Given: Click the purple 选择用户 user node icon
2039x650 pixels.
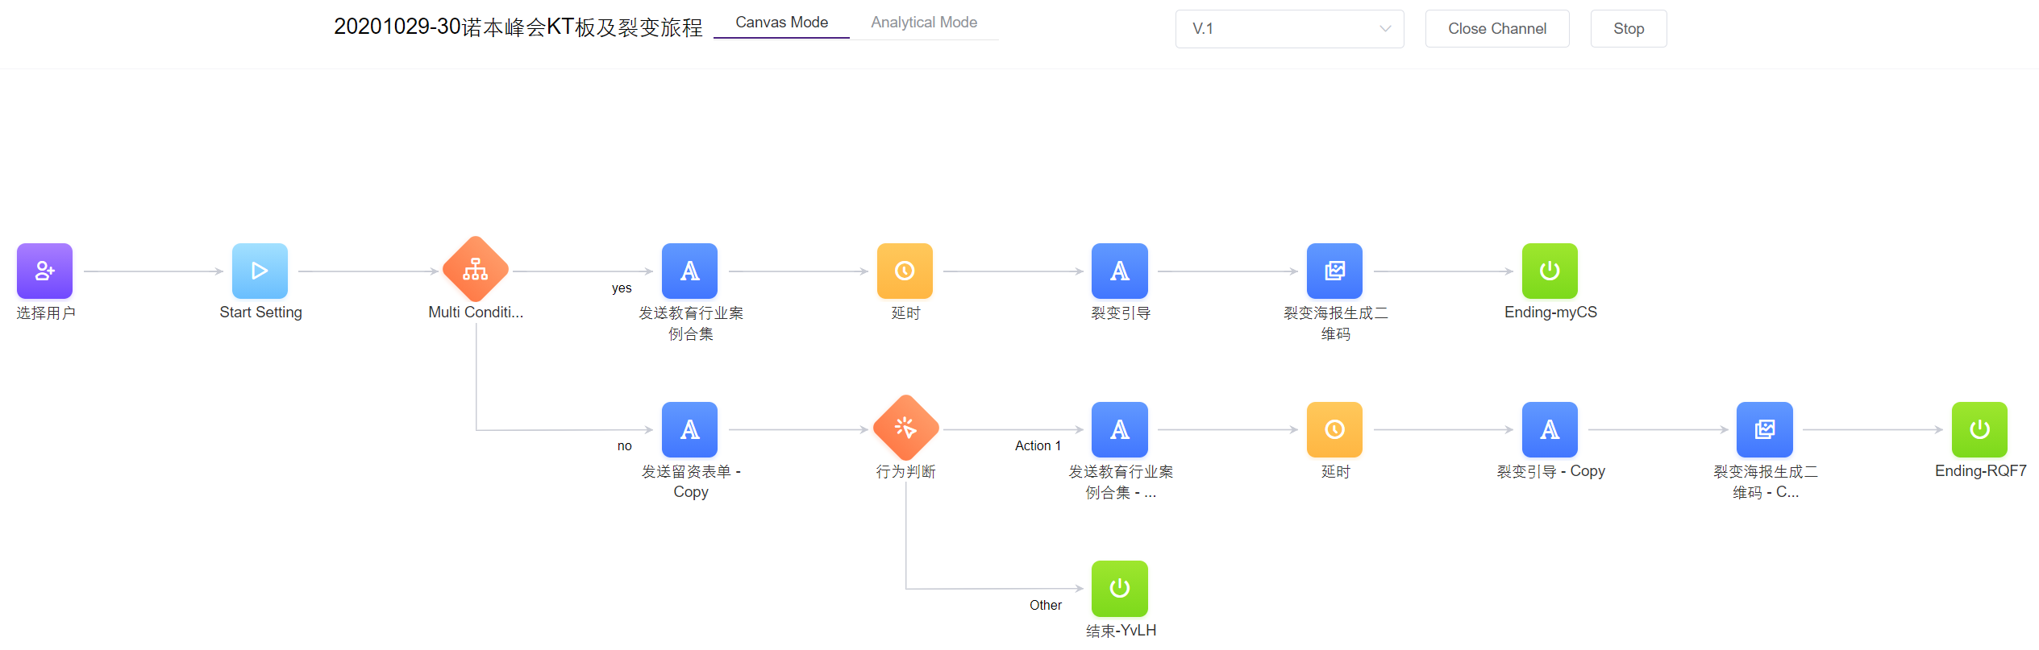Looking at the screenshot, I should coord(44,271).
